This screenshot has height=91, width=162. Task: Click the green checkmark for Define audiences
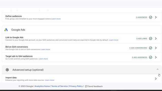point(151,17)
